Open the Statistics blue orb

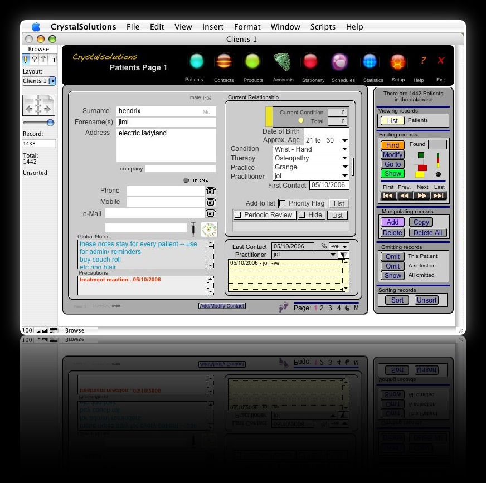370,61
